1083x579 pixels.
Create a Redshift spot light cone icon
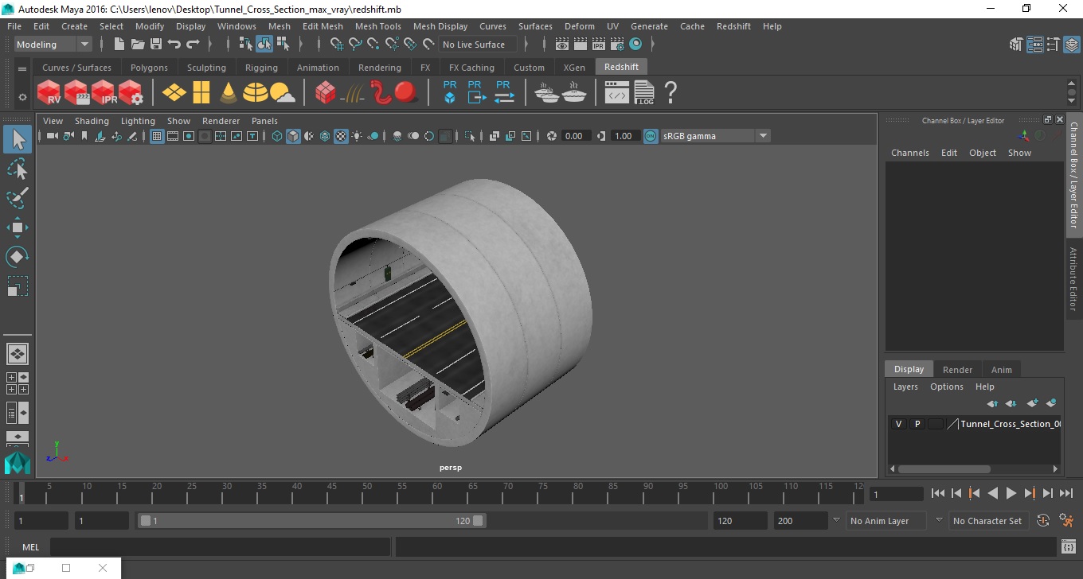click(228, 93)
